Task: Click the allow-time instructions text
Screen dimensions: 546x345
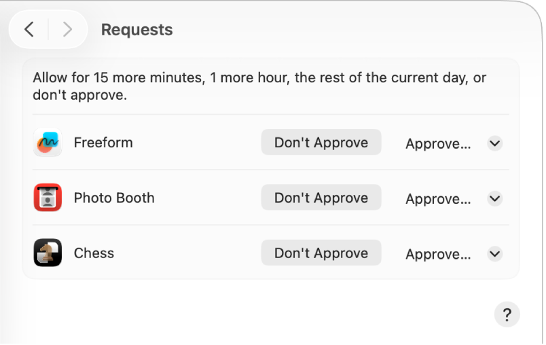Action: 259,86
